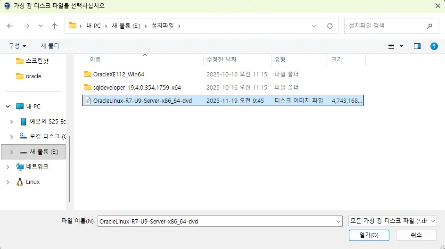Click 열기(O) to open the file
Image resolution: width=445 pixels, height=249 pixels.
pyautogui.click(x=369, y=235)
